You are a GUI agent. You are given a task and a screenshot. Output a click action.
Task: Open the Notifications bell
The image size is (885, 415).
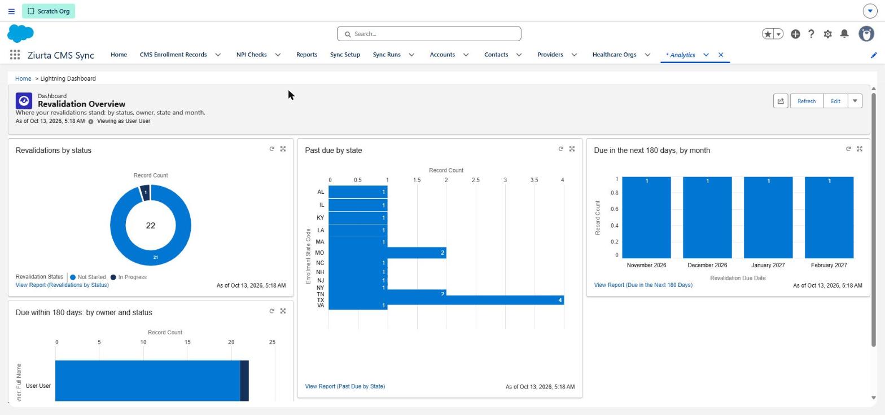(x=844, y=34)
